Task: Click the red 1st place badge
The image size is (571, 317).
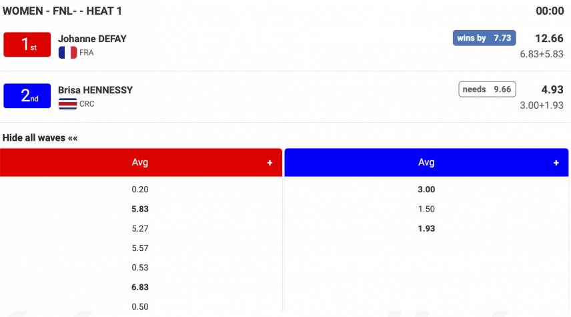Action: tap(28, 45)
